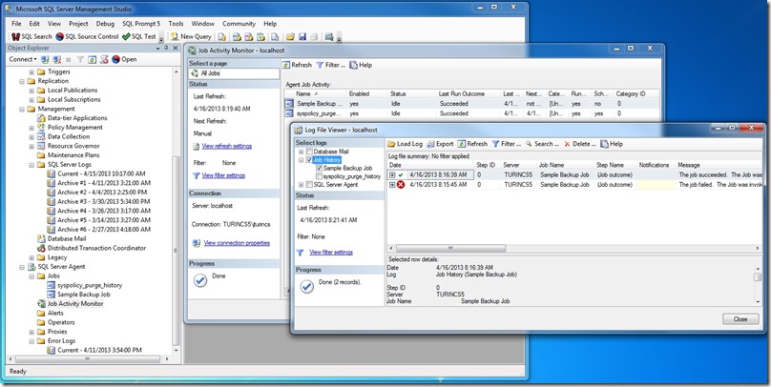Click View connection properties link
The image size is (771, 387).
click(x=237, y=243)
